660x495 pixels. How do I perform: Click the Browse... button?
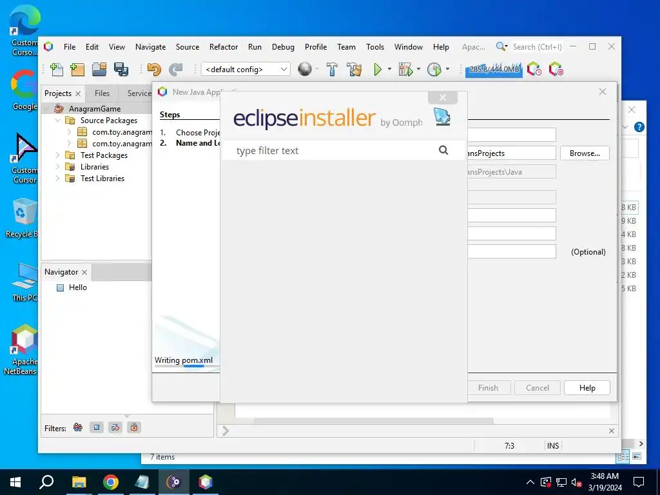(585, 153)
